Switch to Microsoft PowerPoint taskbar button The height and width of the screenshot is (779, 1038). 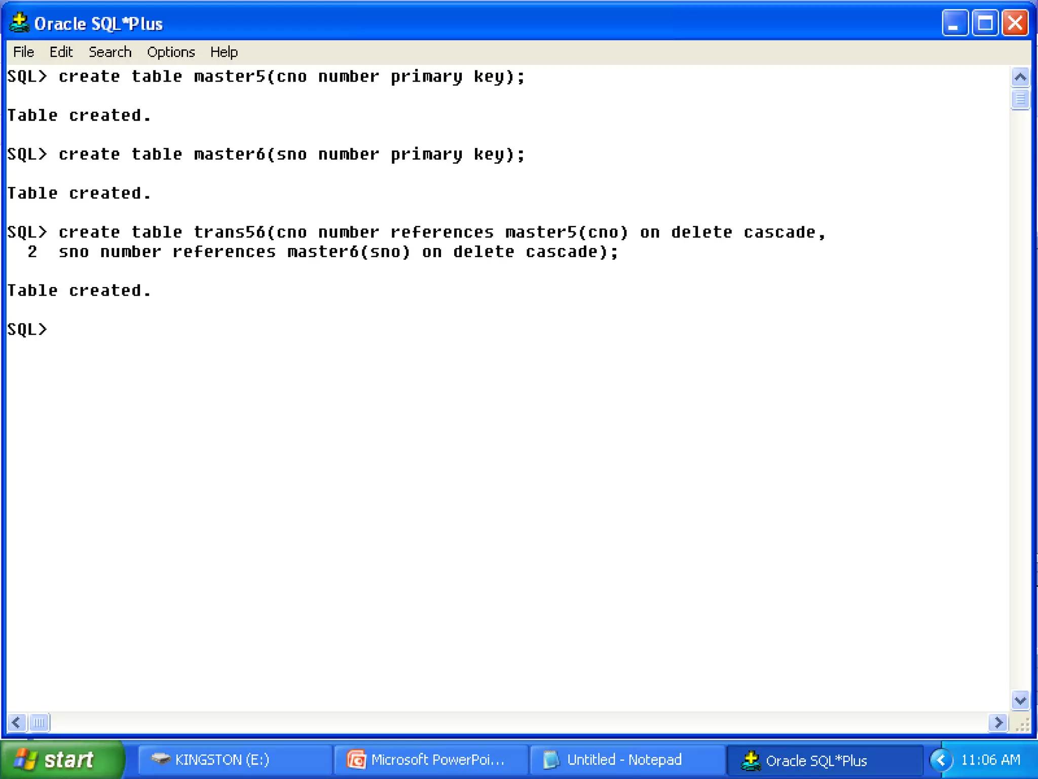(430, 759)
